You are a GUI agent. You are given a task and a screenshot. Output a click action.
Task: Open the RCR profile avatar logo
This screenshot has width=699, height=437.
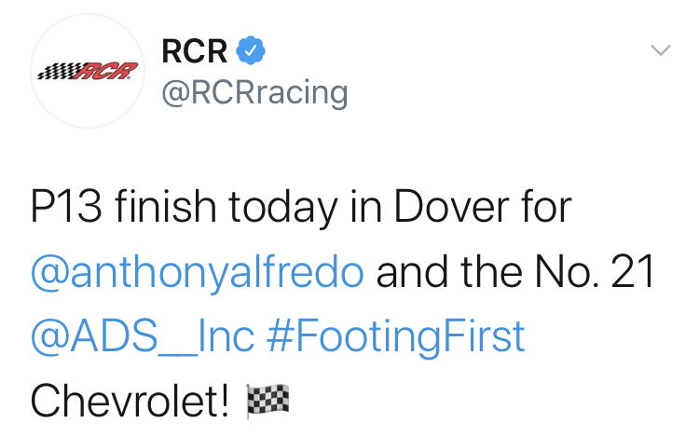pyautogui.click(x=85, y=71)
